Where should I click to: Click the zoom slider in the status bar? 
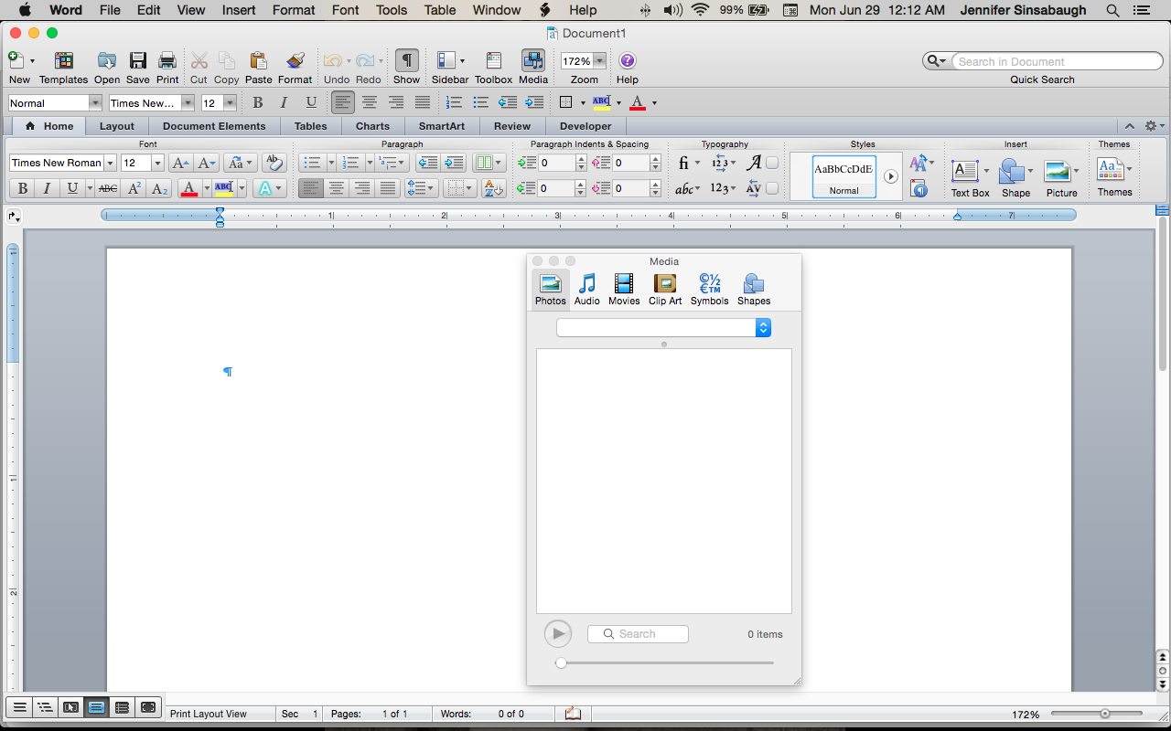click(x=1096, y=714)
